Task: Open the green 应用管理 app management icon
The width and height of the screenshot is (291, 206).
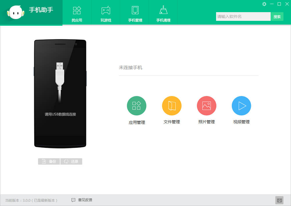Action: point(136,106)
